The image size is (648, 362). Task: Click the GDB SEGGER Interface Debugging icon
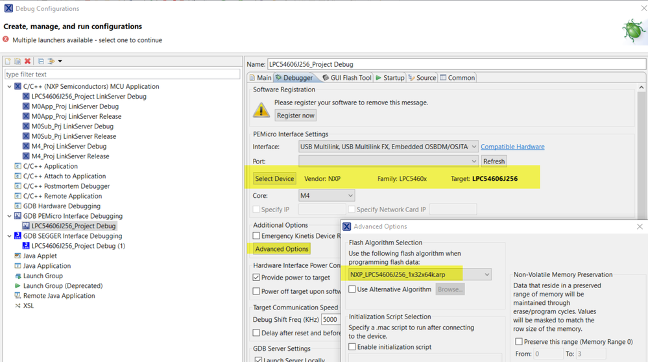[x=18, y=235]
